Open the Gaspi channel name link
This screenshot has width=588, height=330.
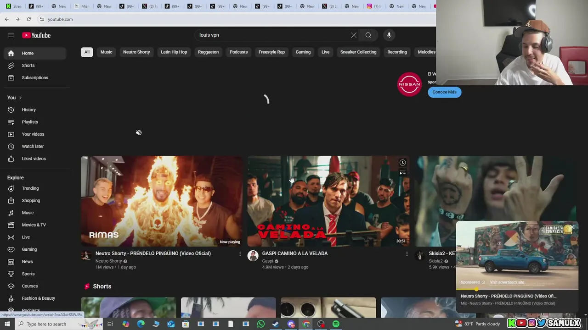coord(267,261)
